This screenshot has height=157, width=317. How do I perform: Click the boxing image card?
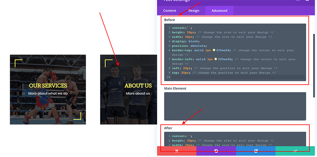pos(48,89)
